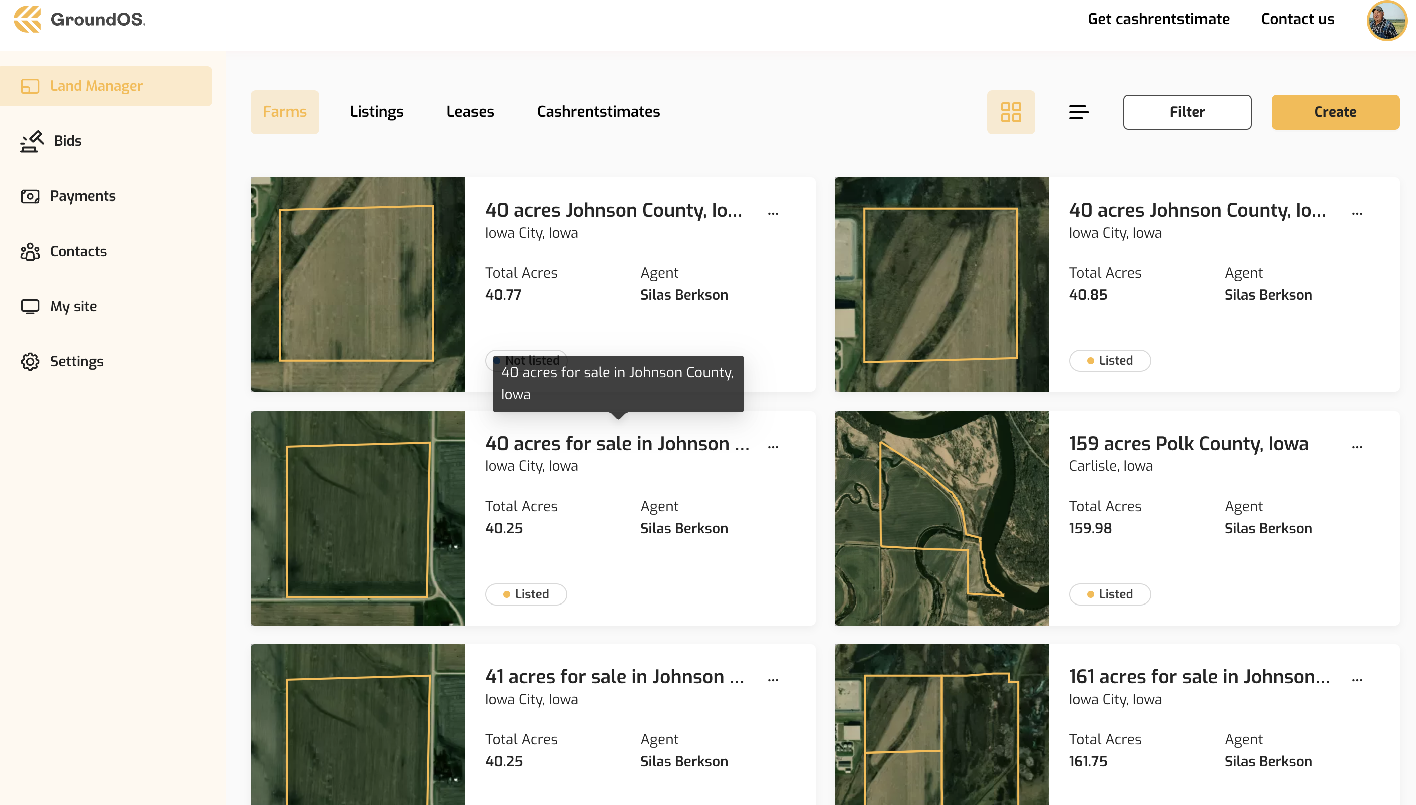
Task: Open '40 acres for sale in Johnson ...' title
Action: tap(617, 444)
